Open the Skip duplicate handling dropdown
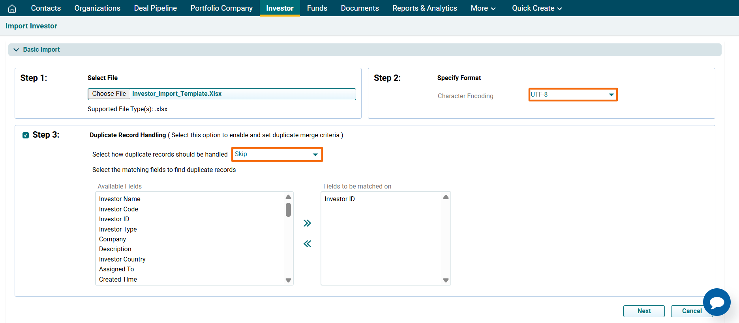This screenshot has width=739, height=323. (277, 154)
